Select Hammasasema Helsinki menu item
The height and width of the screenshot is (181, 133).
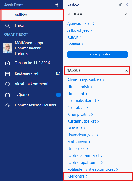coord(32,105)
